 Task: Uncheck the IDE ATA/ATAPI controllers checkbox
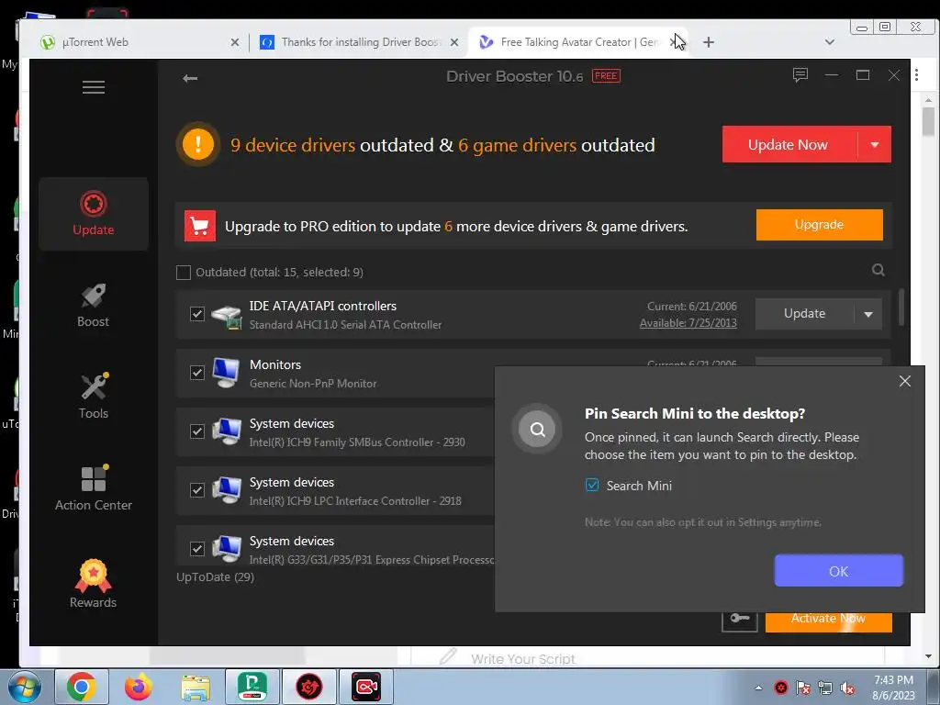click(197, 314)
